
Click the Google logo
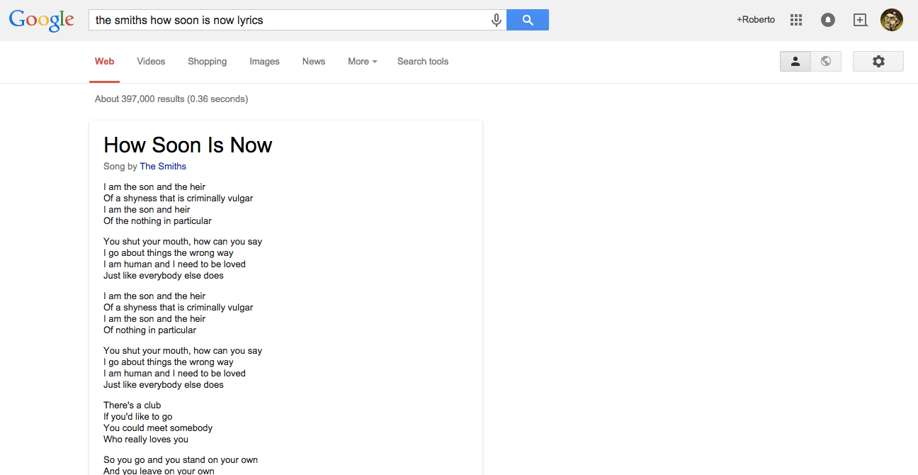coord(41,20)
